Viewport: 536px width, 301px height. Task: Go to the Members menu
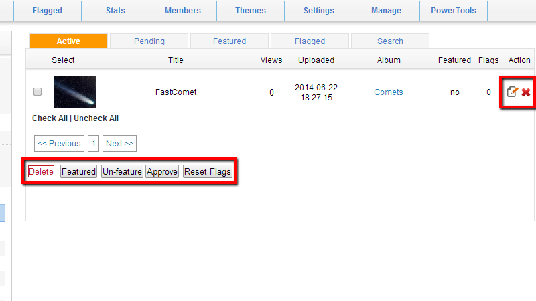click(x=183, y=11)
